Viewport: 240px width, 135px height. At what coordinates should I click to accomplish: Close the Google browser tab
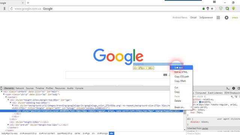tap(22, 3)
